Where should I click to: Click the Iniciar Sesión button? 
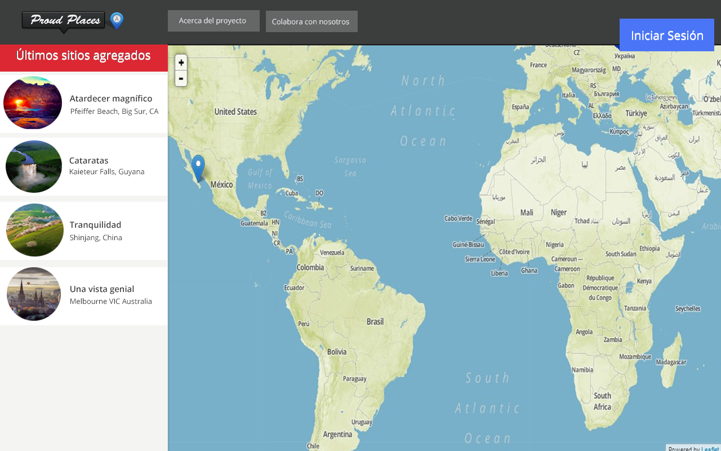pos(667,35)
